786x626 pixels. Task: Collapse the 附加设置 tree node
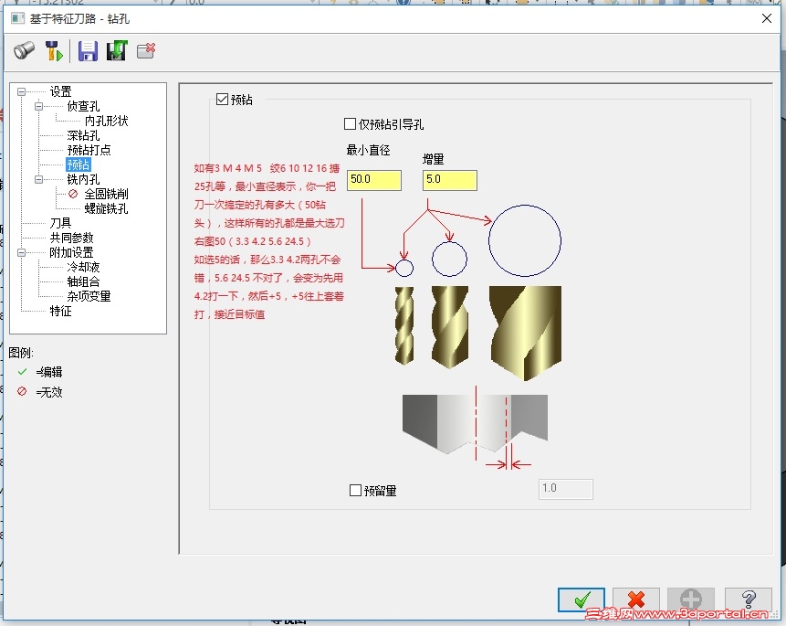(x=22, y=252)
